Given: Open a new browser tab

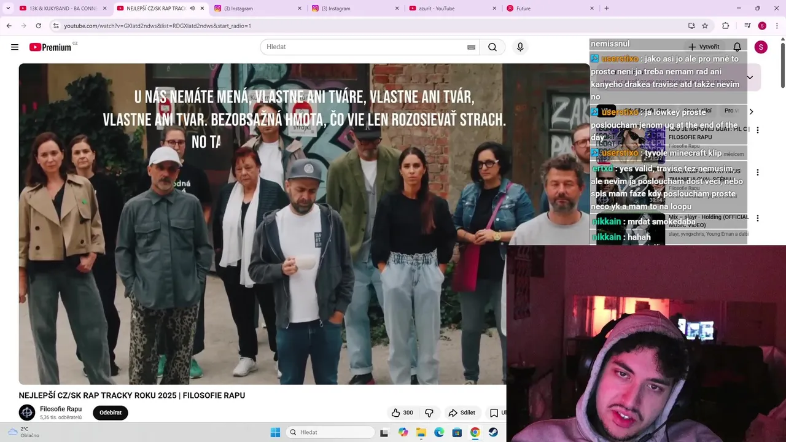Looking at the screenshot, I should [607, 9].
